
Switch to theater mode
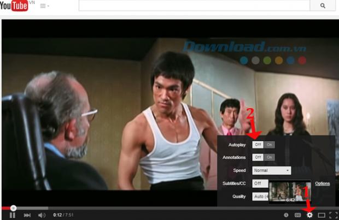322,215
